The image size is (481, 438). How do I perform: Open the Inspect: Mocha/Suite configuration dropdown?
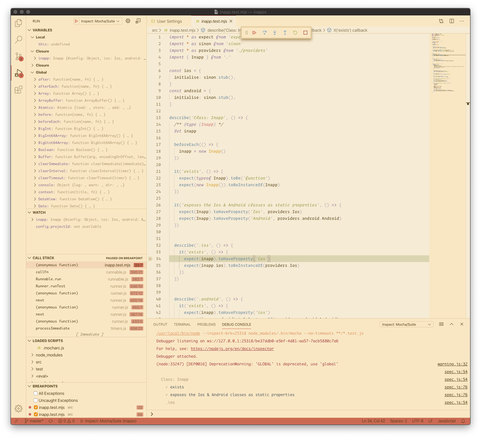point(100,21)
